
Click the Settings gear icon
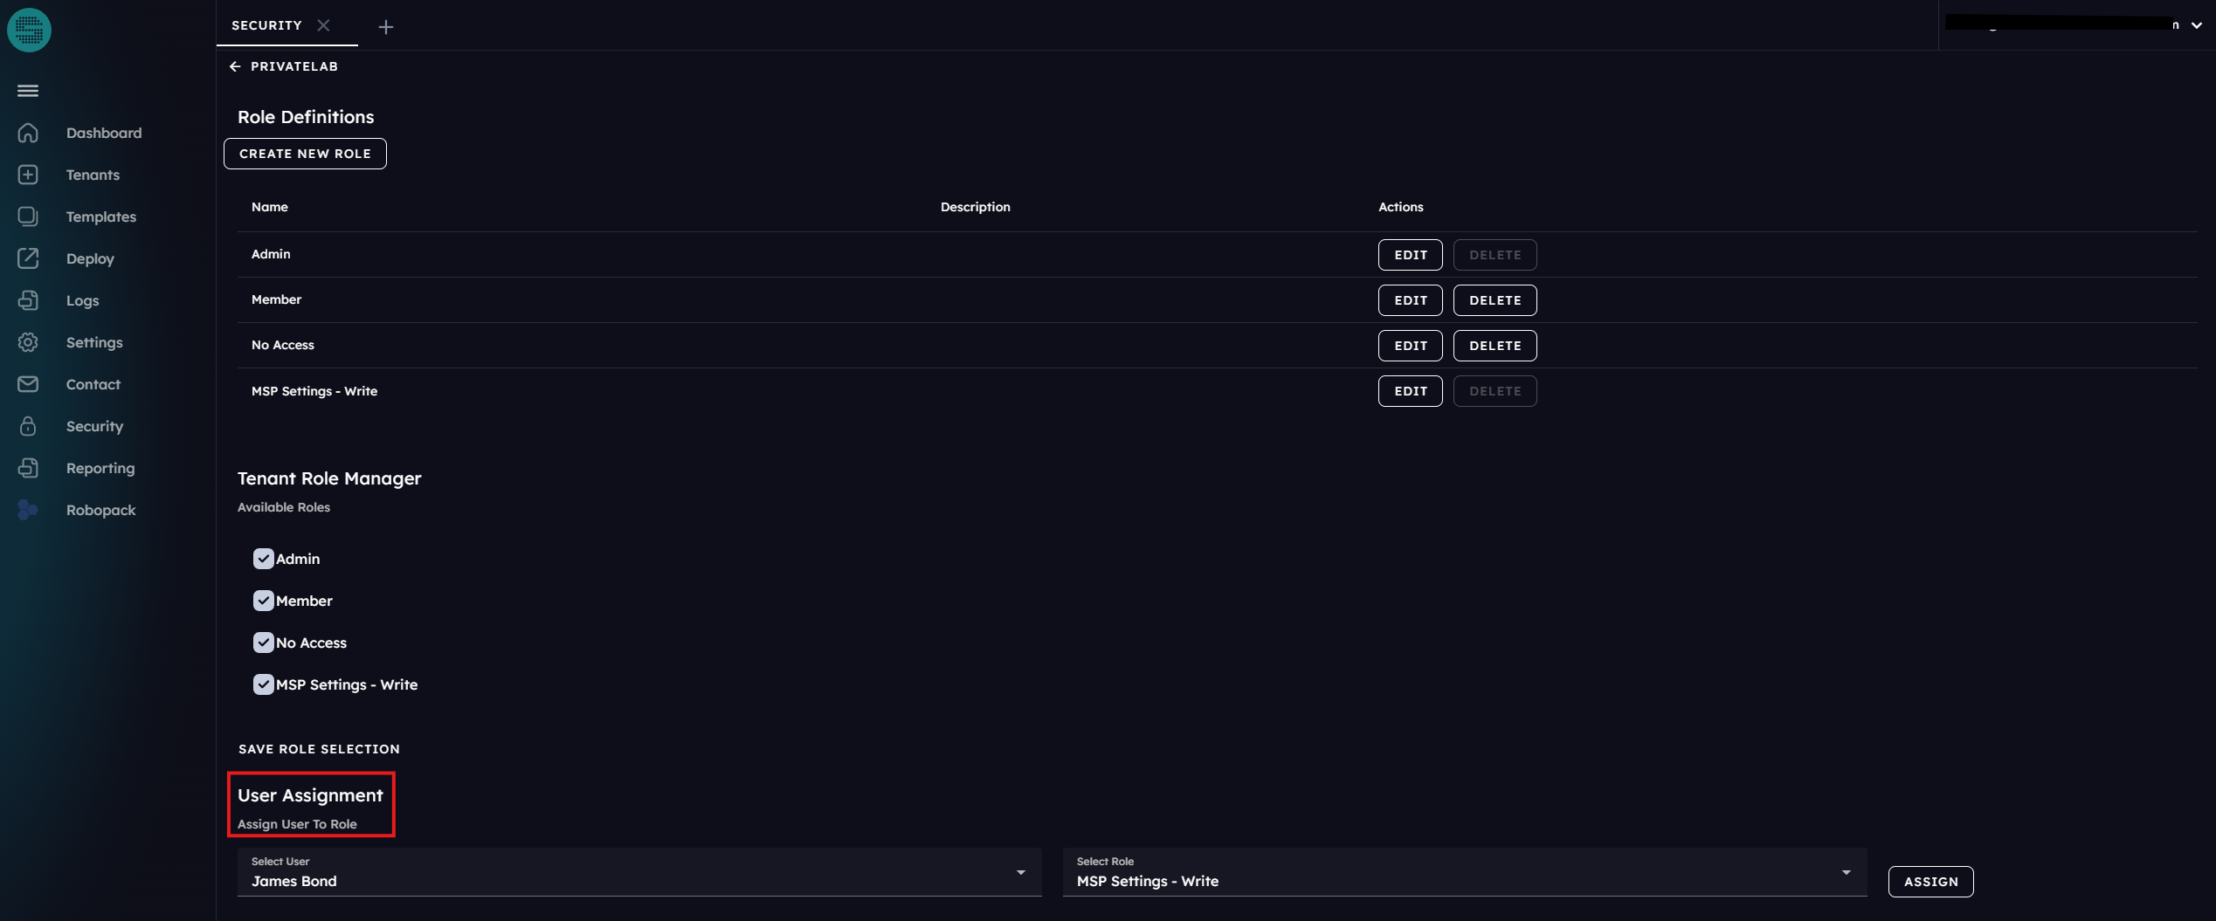[28, 342]
